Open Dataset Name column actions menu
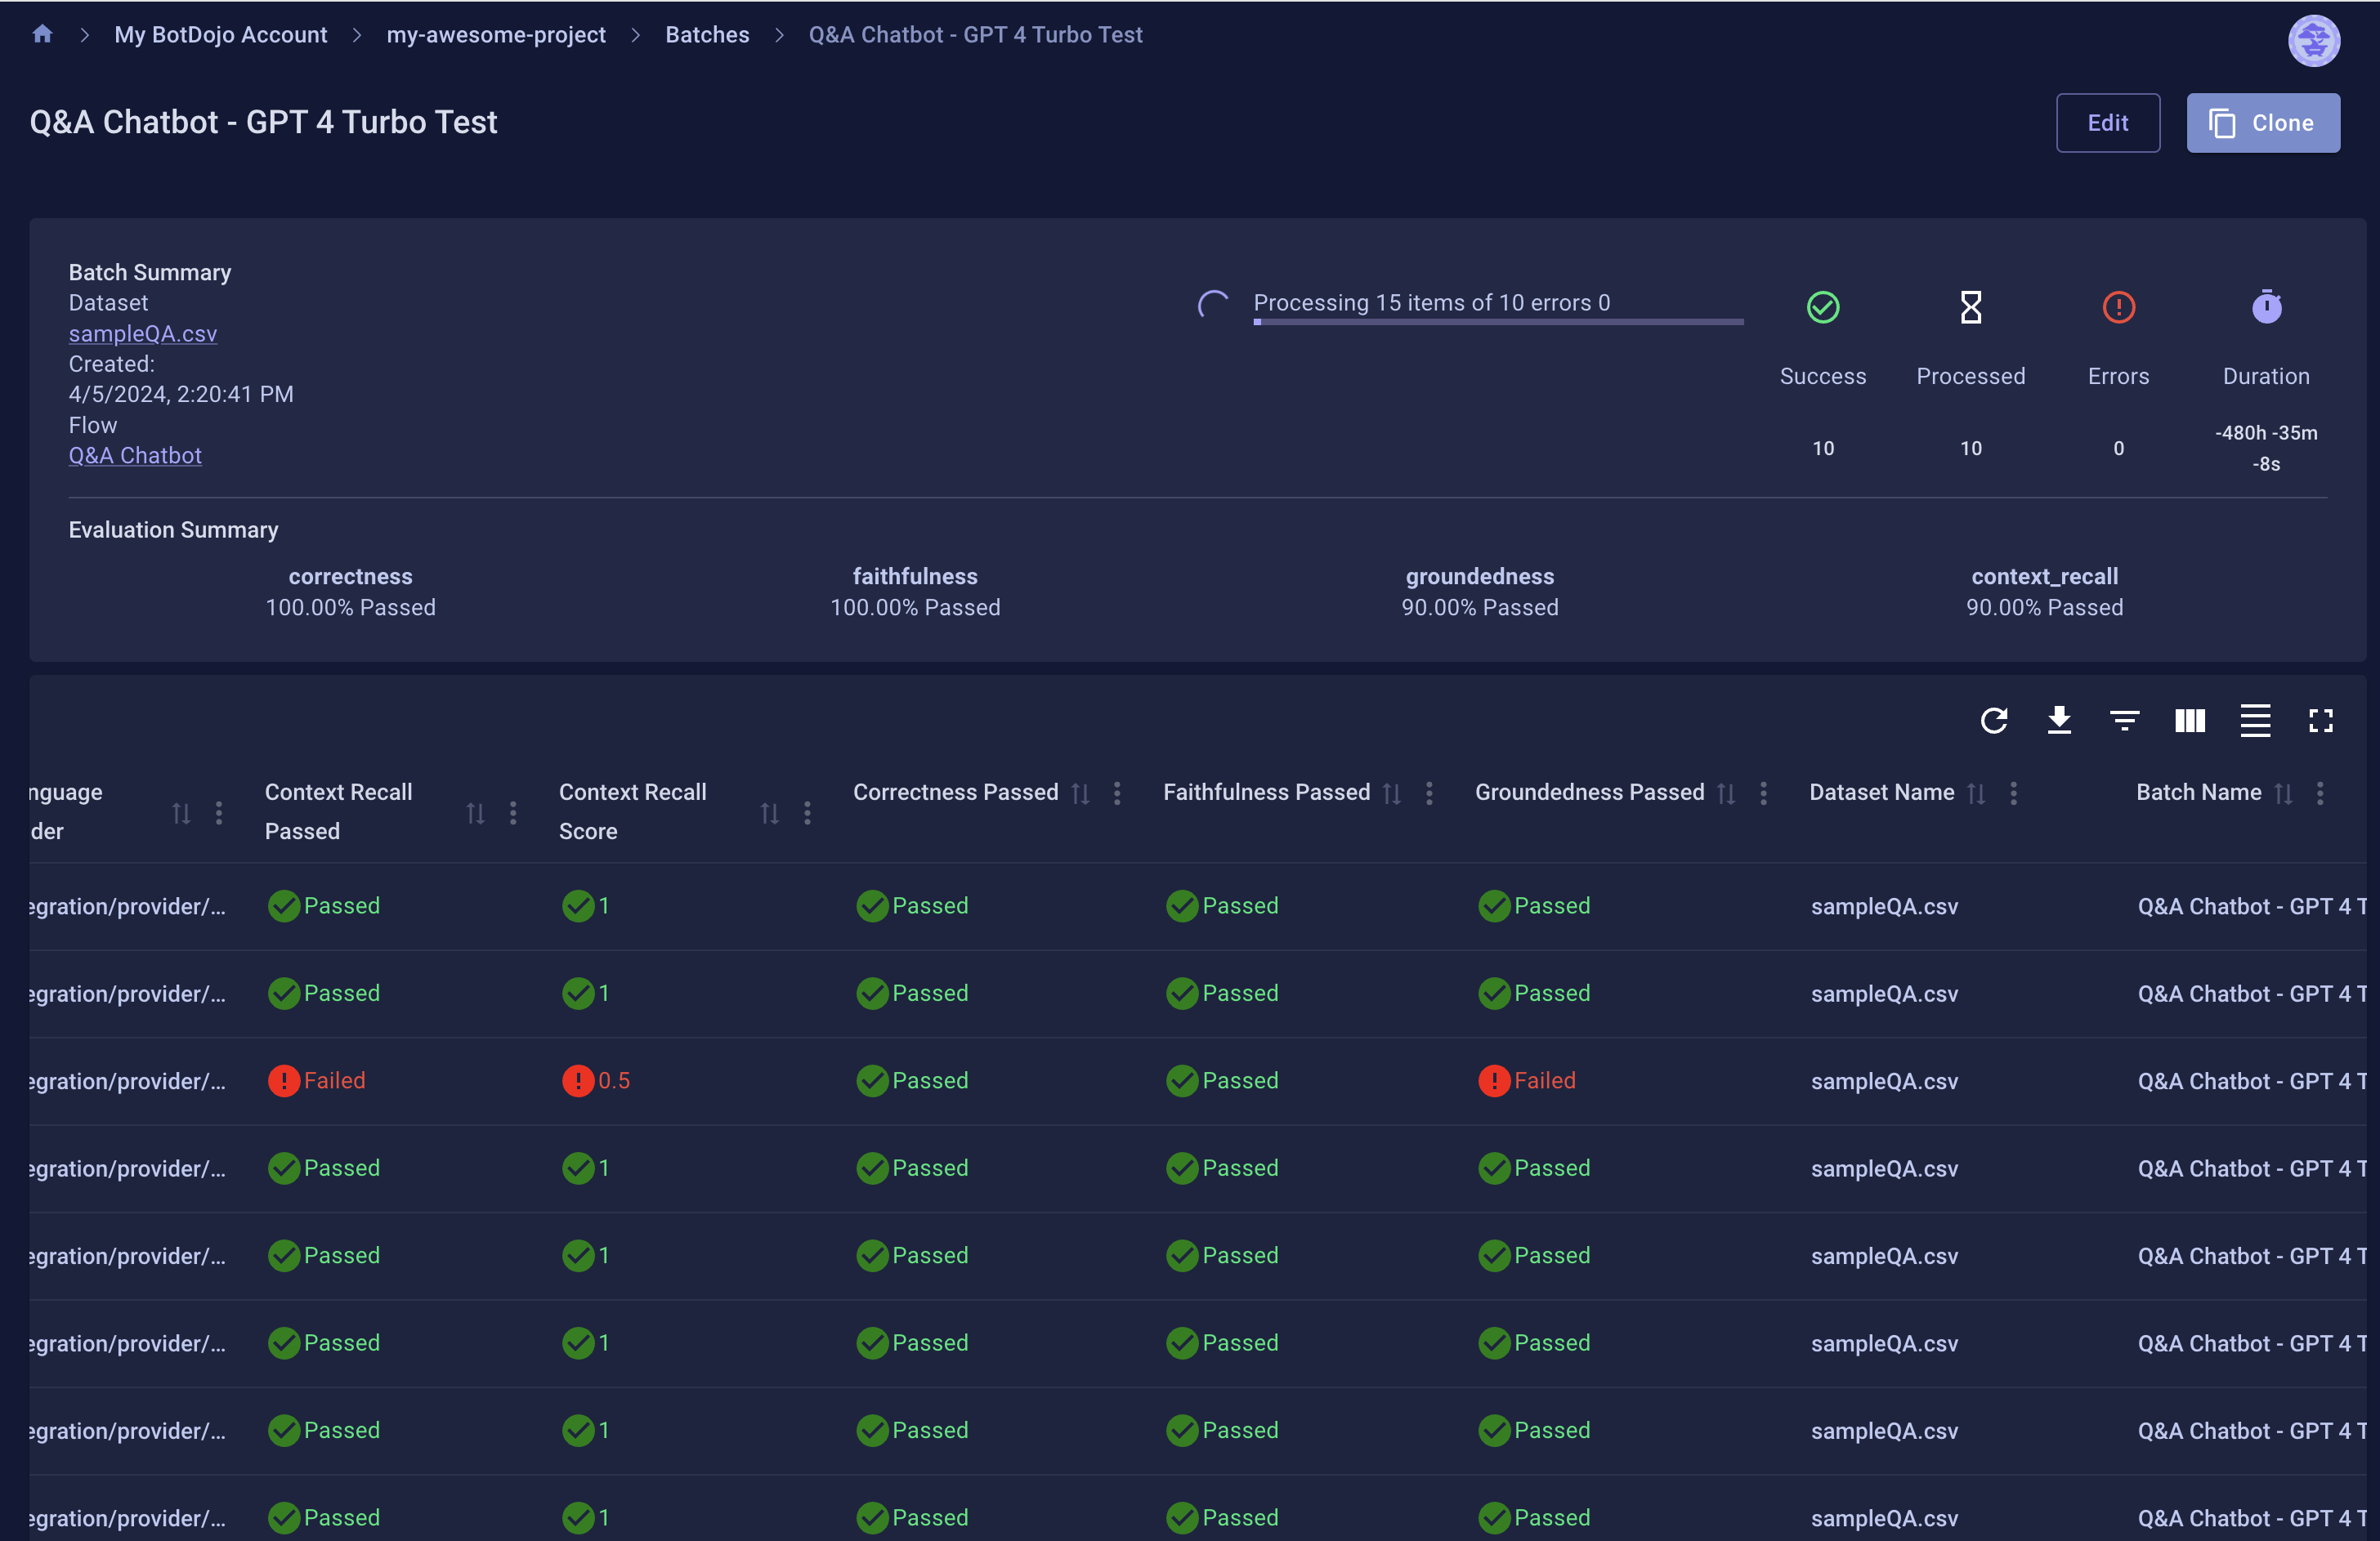Screen dimensions: 2380x1541 pyautogui.click(x=2013, y=793)
